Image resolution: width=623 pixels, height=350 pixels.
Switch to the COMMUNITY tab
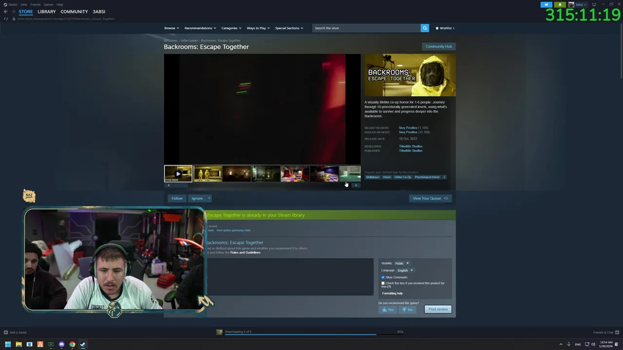pos(74,12)
